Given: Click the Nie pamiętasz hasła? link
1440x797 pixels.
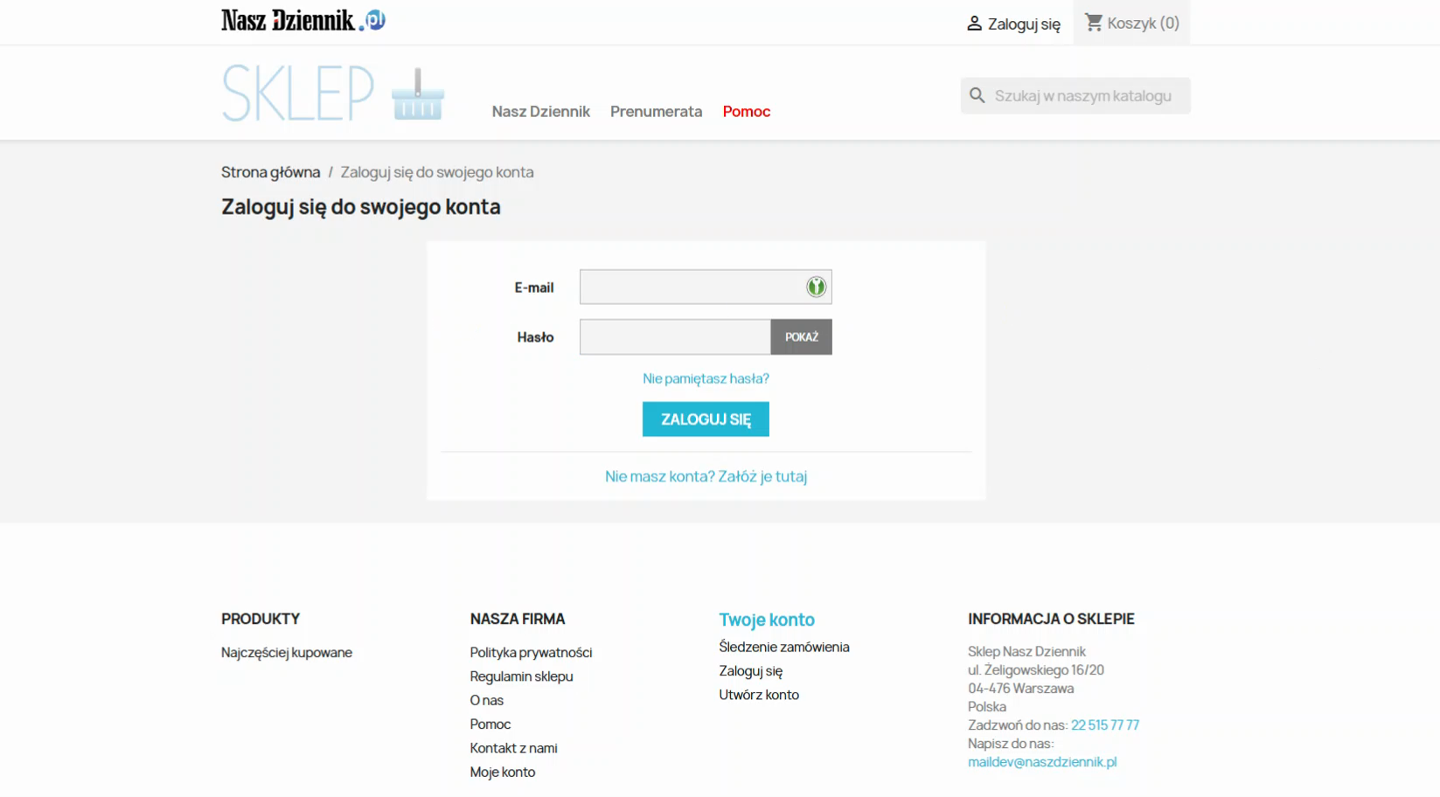Looking at the screenshot, I should click(706, 378).
